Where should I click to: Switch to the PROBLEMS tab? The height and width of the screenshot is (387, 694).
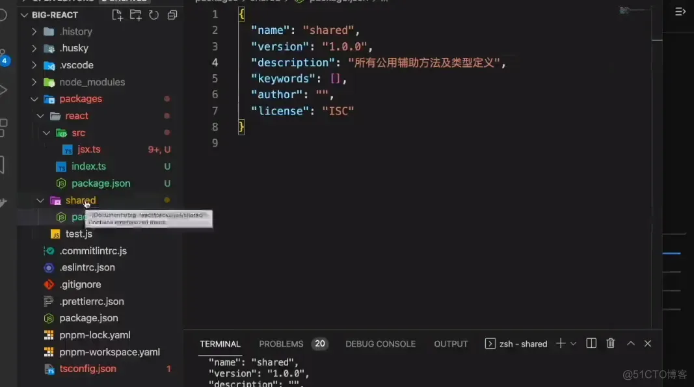[x=281, y=344]
